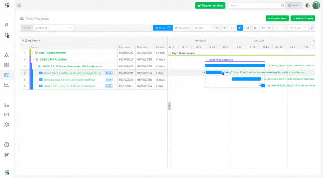This screenshot has height=178, width=323.
Task: Collapse 2025 GTM Activities row
Action: tap(33, 59)
